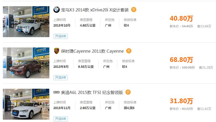Click 开店8年 tag under Cayenne listing
The height and width of the screenshot is (122, 216).
[61, 77]
